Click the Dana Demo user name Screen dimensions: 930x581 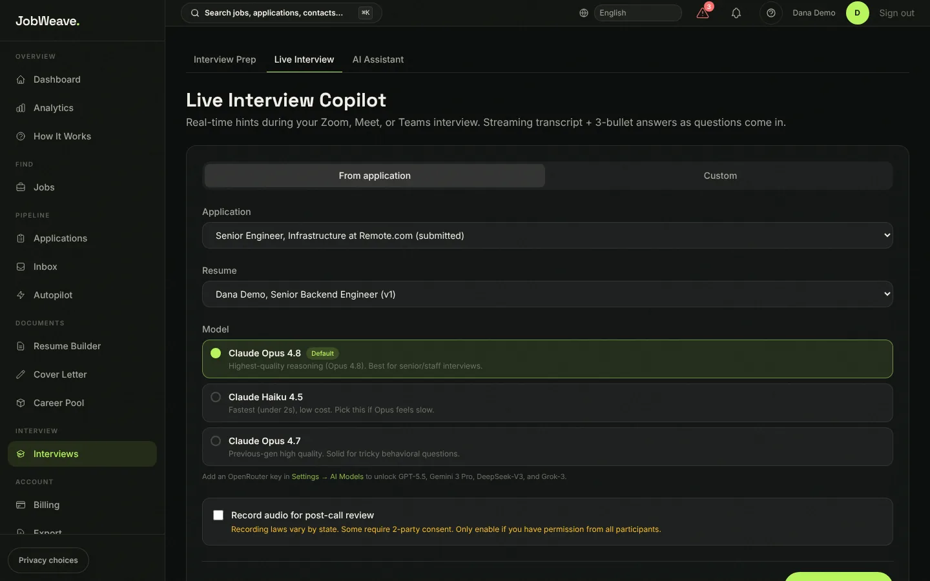coord(814,13)
